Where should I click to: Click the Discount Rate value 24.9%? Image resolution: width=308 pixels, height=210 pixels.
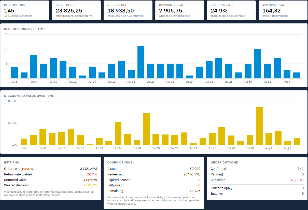click(x=219, y=11)
